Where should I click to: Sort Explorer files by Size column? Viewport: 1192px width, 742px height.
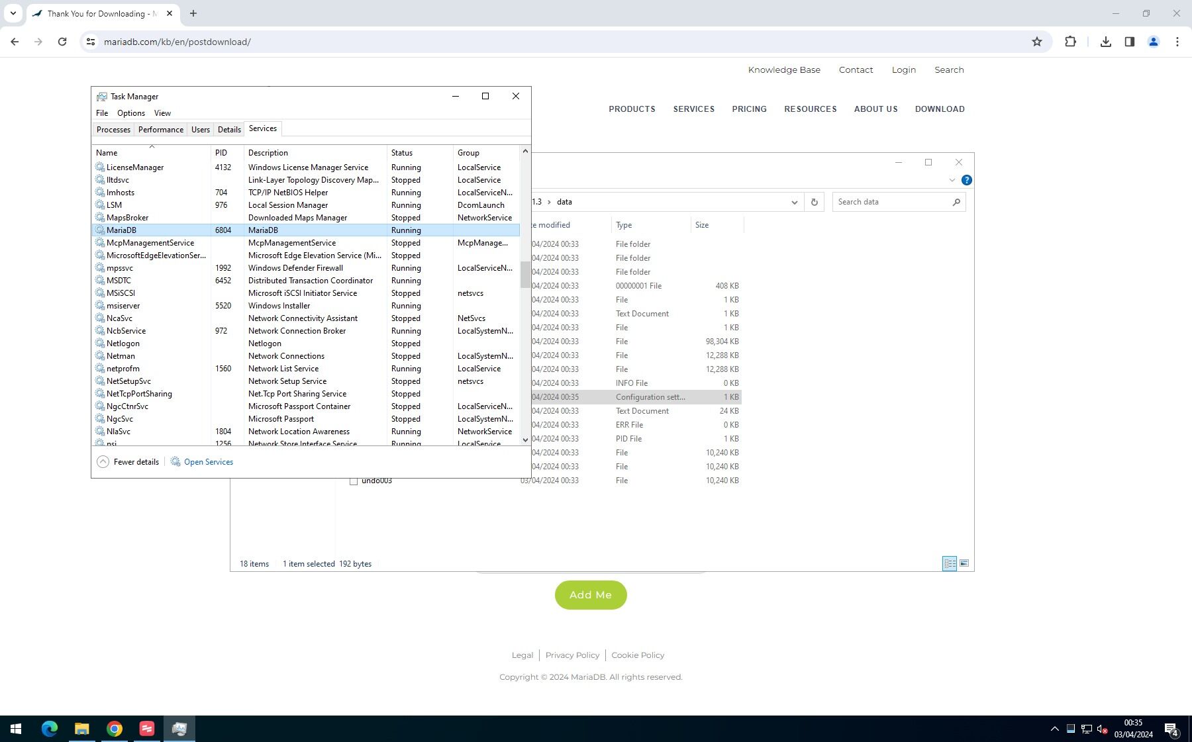coord(717,225)
